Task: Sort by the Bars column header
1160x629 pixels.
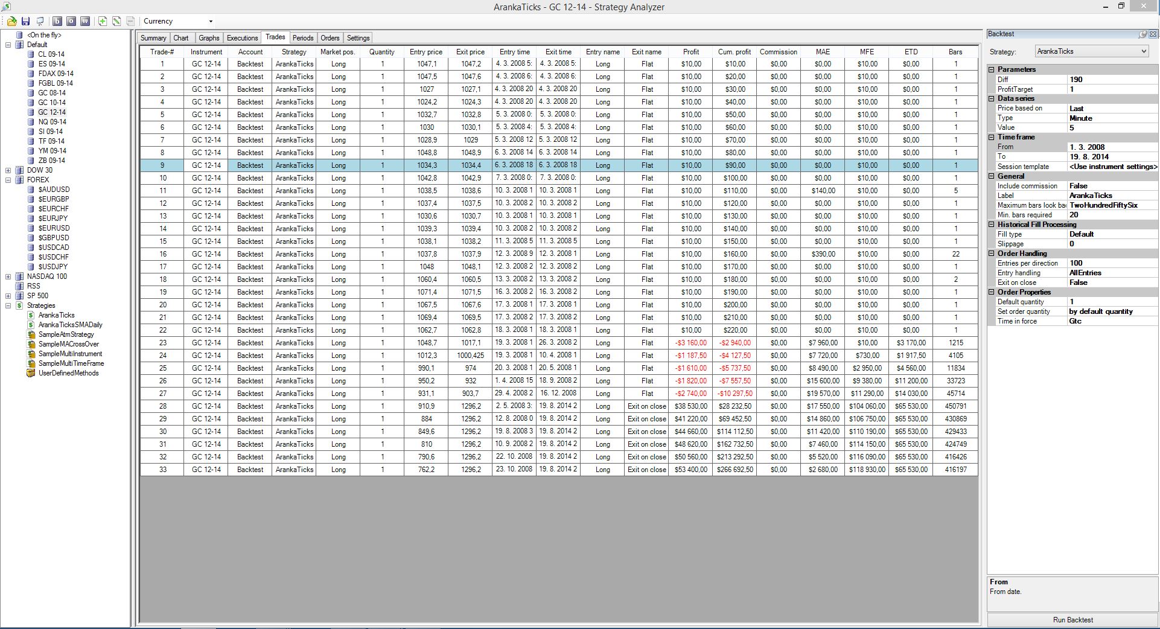Action: 955,52
